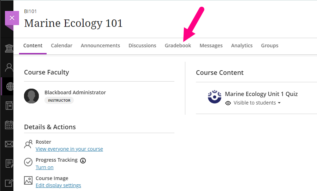The height and width of the screenshot is (191, 317).
Task: Switch to the Gradebook tab
Action: 178,46
